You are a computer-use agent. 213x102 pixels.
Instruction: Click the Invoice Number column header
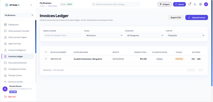pos(58,52)
